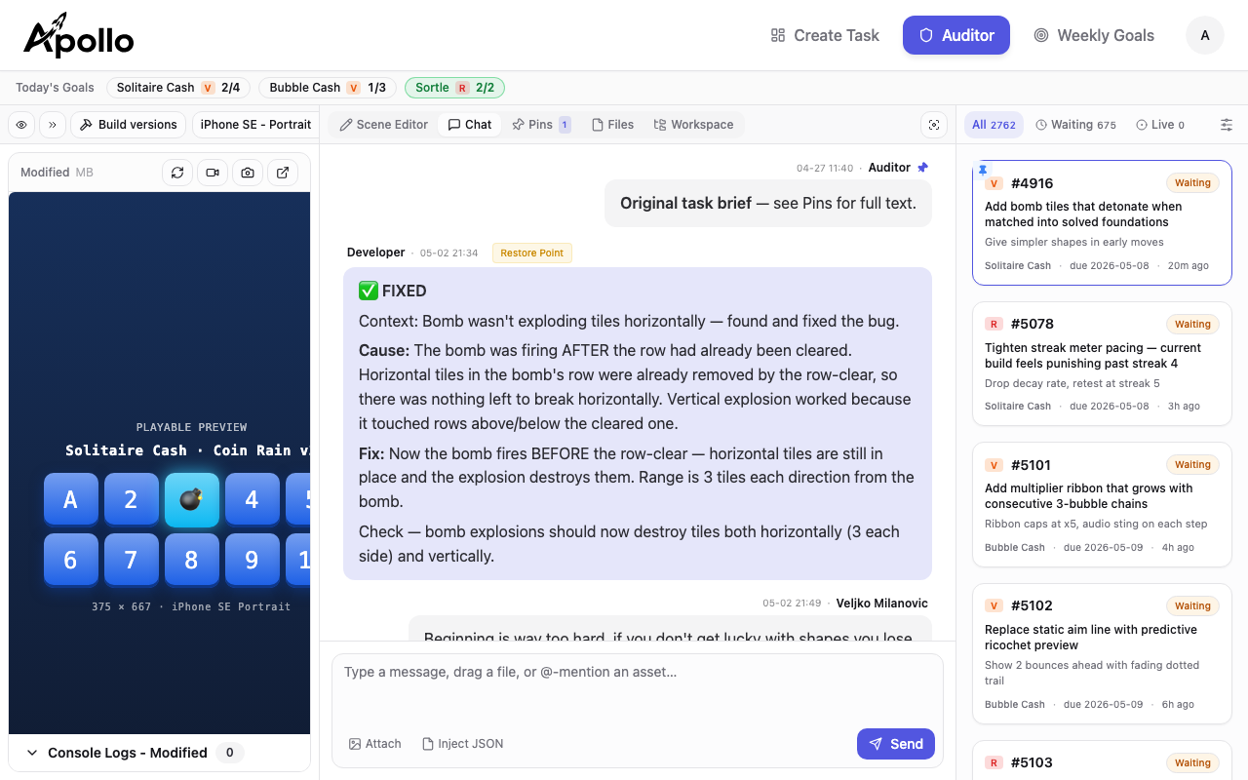Click the Console Logs count badge "0"
This screenshot has height=780, width=1248.
[230, 753]
